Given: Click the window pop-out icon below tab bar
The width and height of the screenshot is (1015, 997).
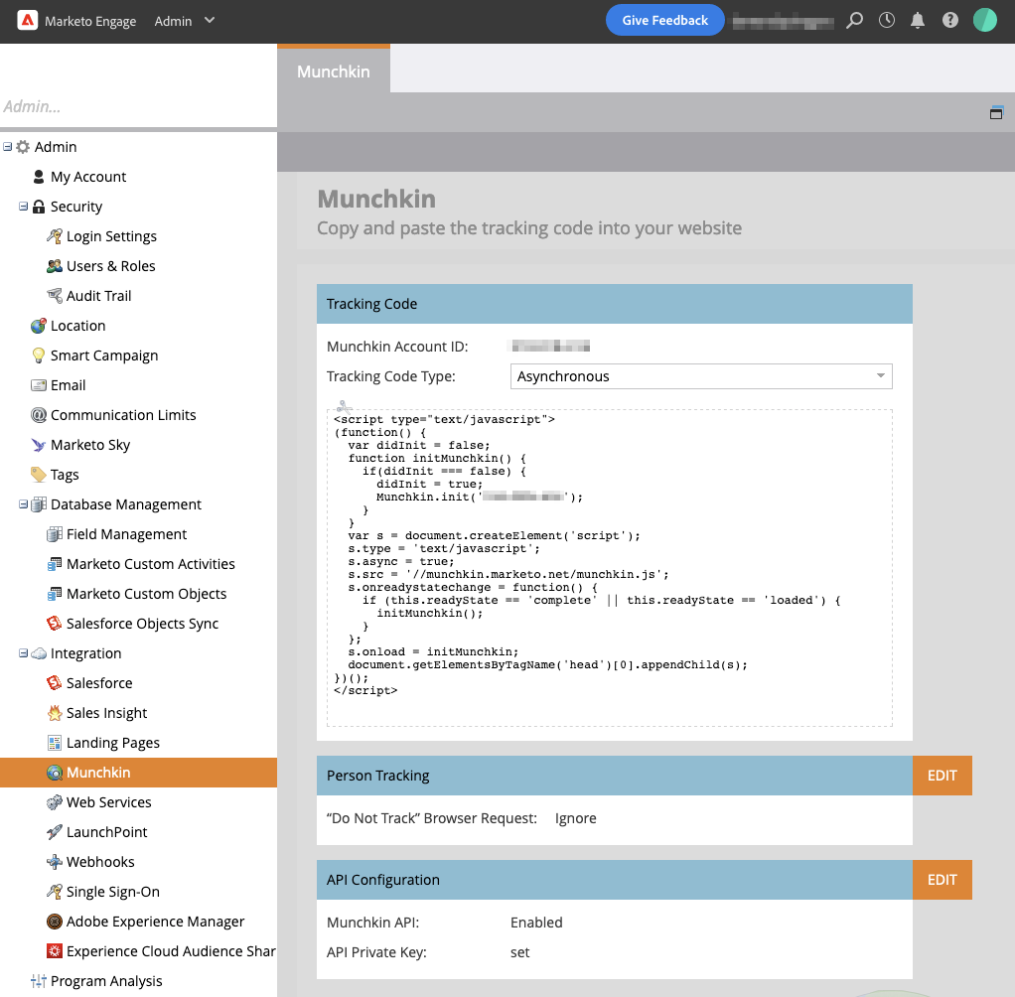Looking at the screenshot, I should 996,112.
